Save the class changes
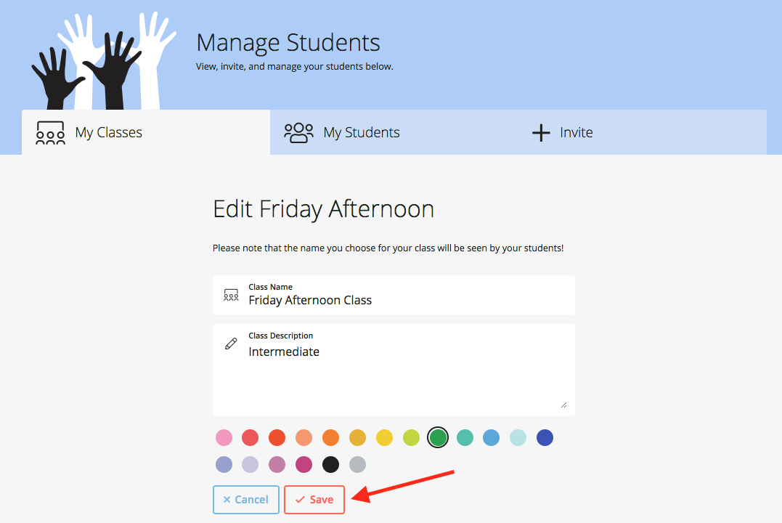The height and width of the screenshot is (523, 782). pyautogui.click(x=314, y=500)
